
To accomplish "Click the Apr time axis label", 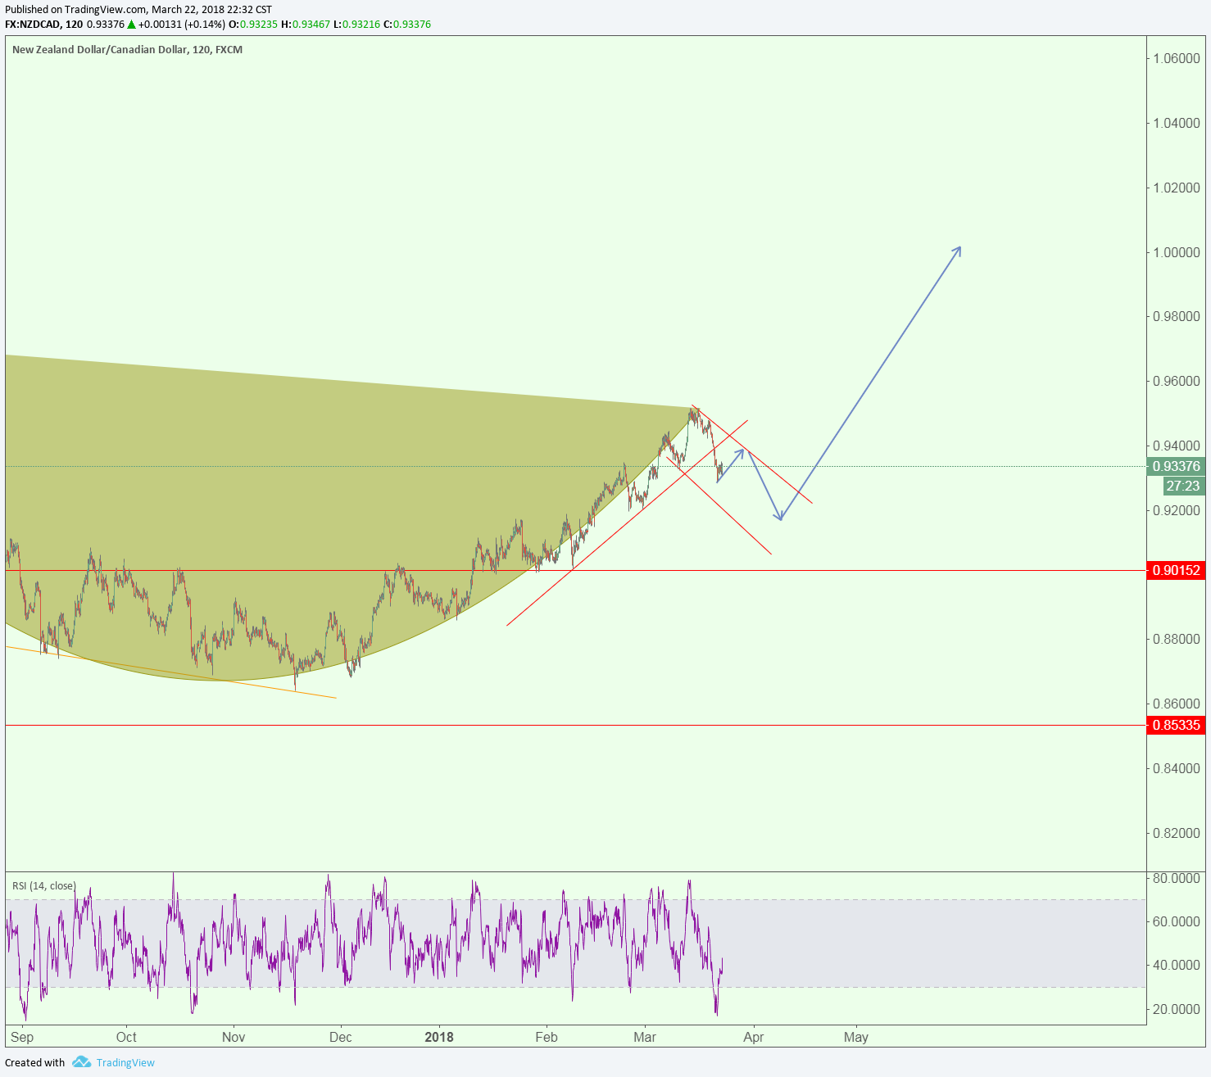I will (754, 1037).
